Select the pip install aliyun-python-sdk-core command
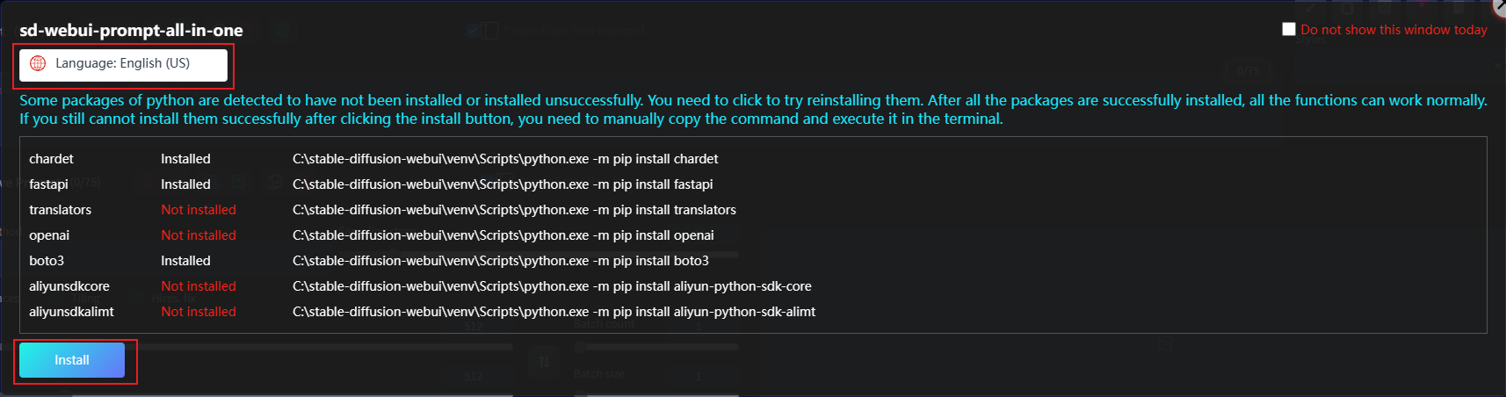1506x397 pixels. pyautogui.click(x=552, y=286)
